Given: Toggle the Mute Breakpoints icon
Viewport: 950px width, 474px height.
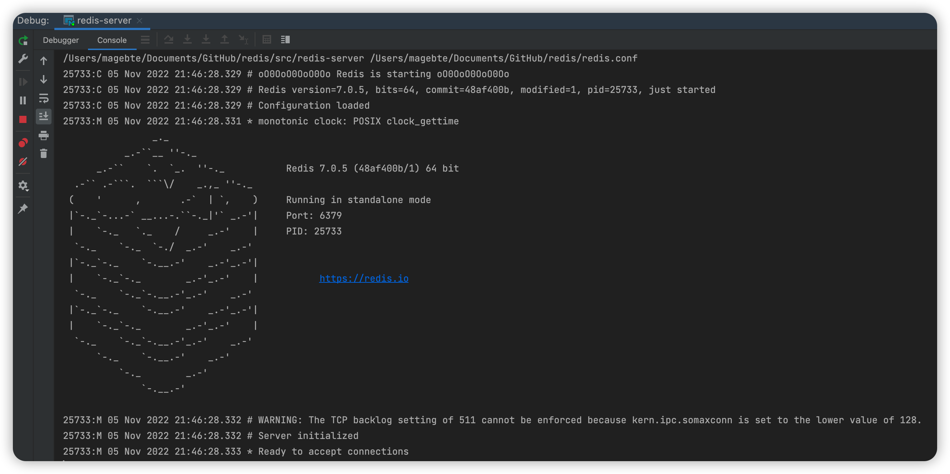Looking at the screenshot, I should tap(23, 162).
